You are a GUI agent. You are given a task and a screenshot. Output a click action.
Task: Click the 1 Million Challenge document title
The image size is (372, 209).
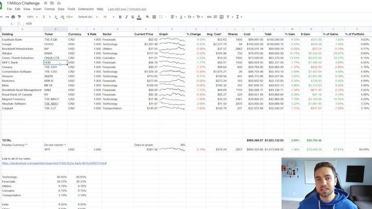pos(23,3)
